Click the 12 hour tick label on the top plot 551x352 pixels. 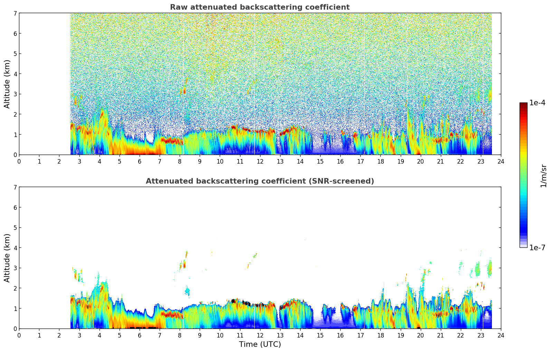pyautogui.click(x=260, y=162)
